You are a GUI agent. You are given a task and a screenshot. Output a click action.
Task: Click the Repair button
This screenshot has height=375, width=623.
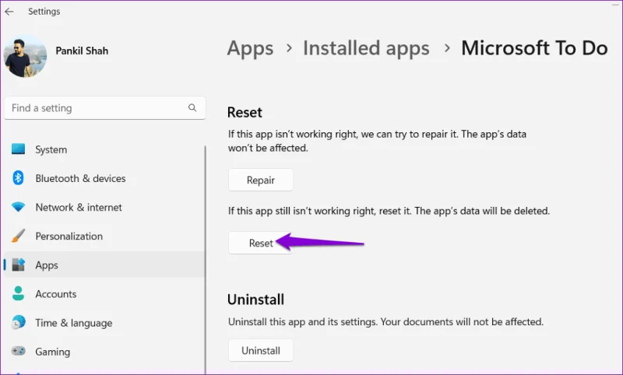pyautogui.click(x=261, y=180)
